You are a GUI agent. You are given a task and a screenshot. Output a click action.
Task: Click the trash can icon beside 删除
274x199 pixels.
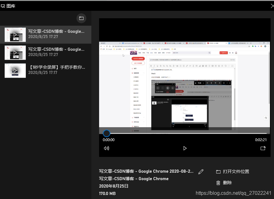pyautogui.click(x=218, y=183)
